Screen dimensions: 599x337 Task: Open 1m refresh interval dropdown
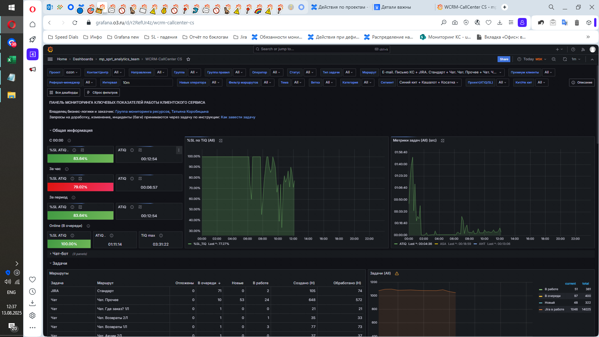coord(576,59)
